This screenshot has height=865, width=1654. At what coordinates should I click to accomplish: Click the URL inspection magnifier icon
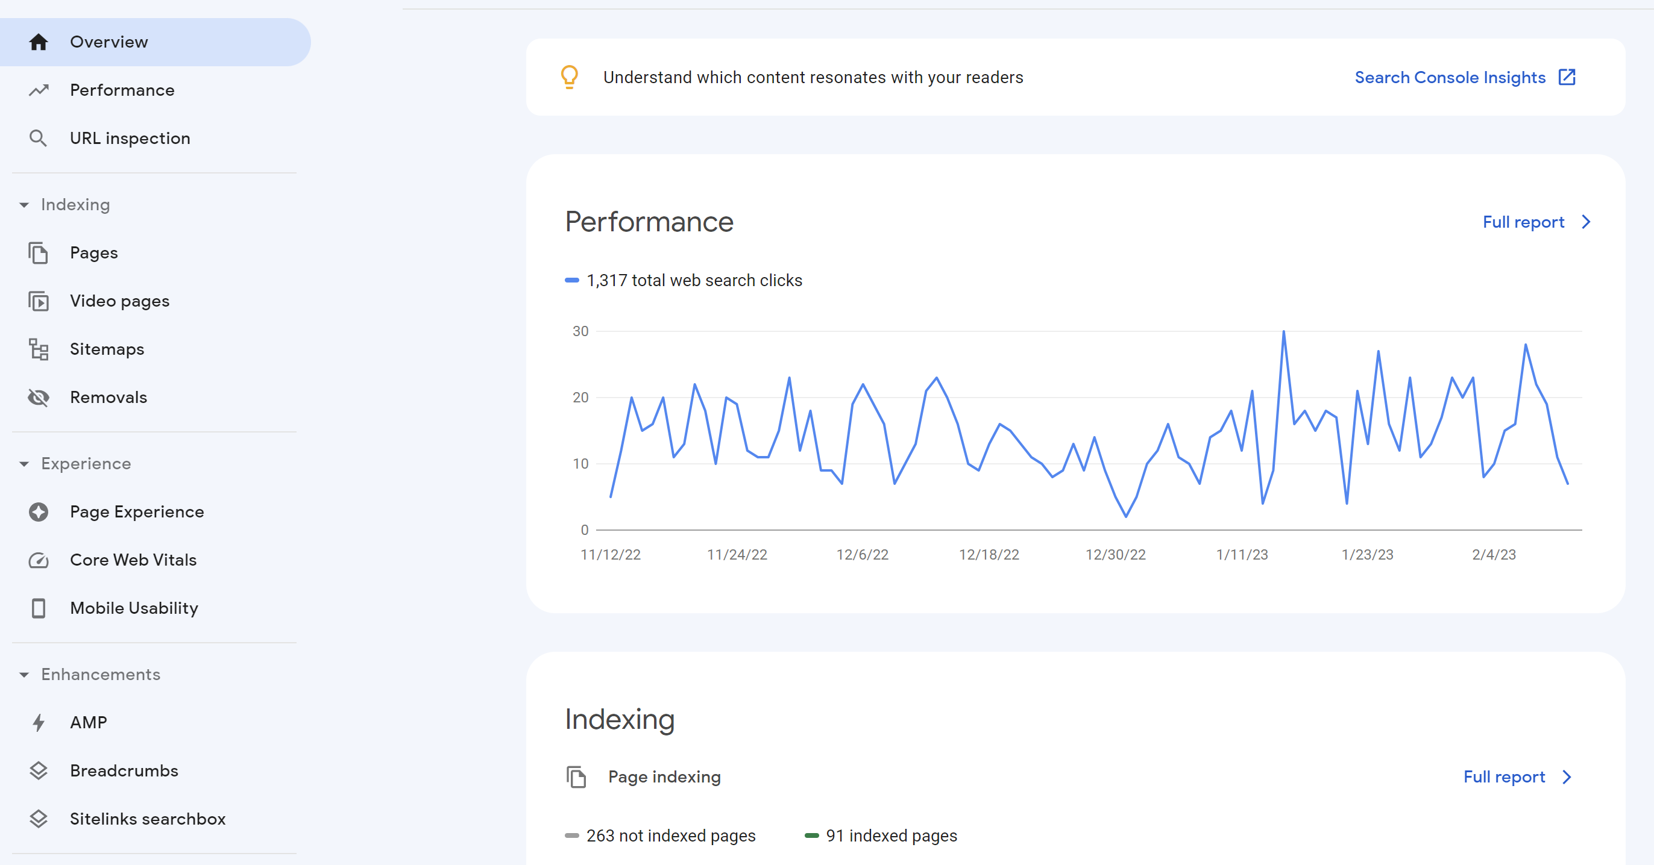(39, 138)
